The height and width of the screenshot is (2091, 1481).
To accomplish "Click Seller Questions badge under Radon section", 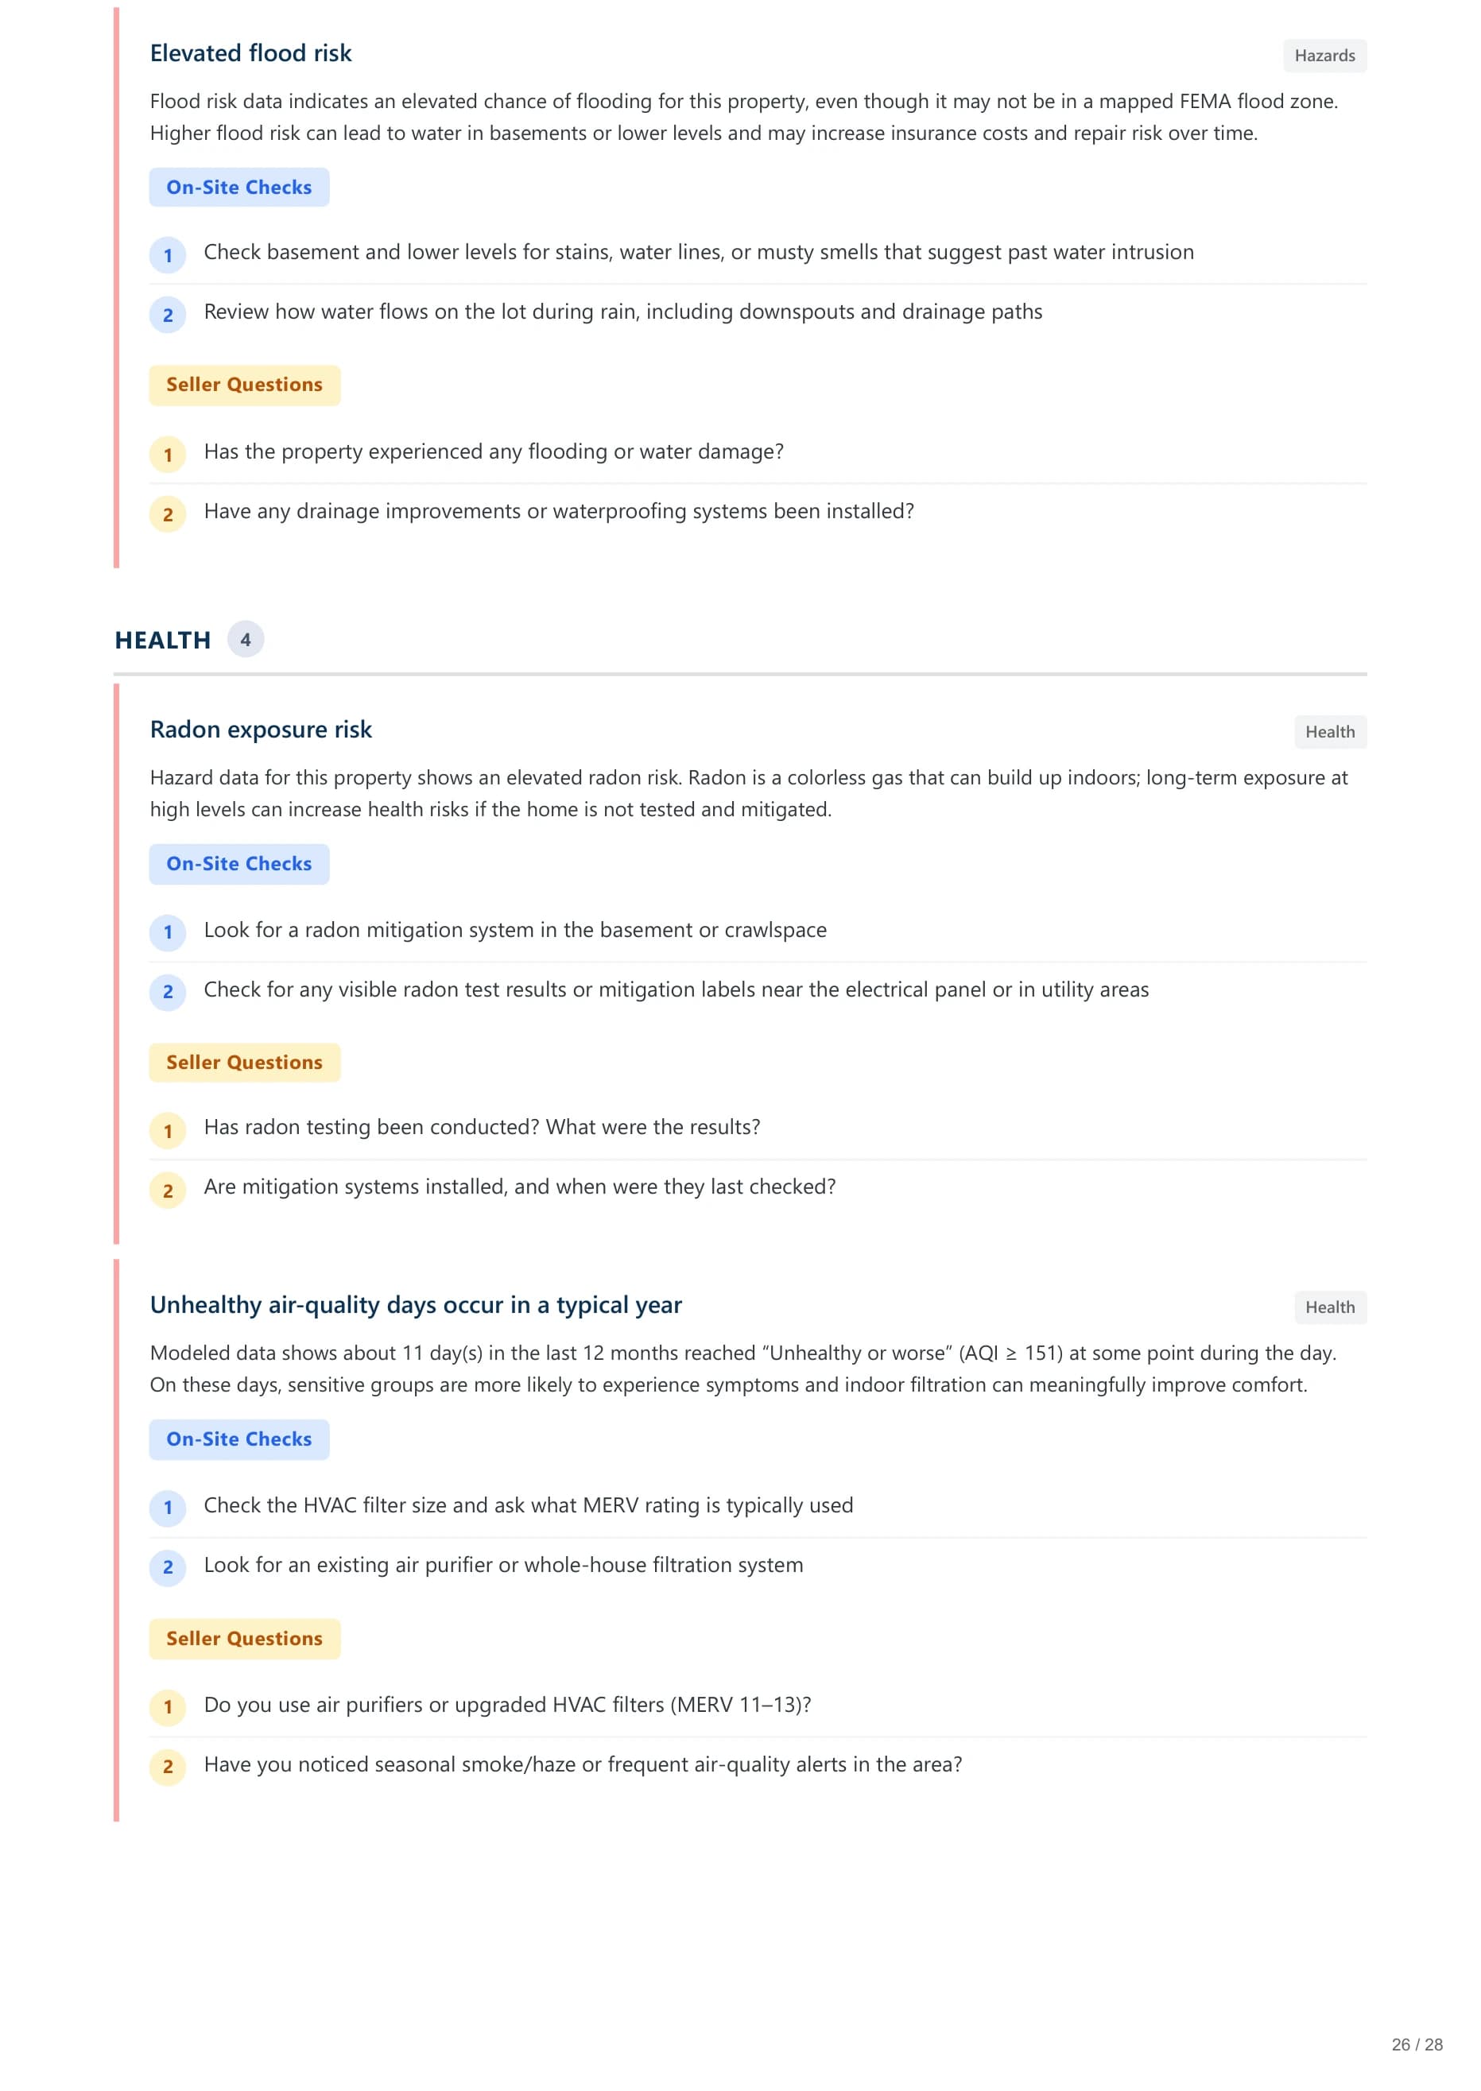I will pyautogui.click(x=244, y=1063).
